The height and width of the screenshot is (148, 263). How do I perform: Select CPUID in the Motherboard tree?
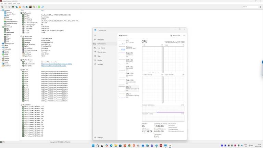coord(8,30)
